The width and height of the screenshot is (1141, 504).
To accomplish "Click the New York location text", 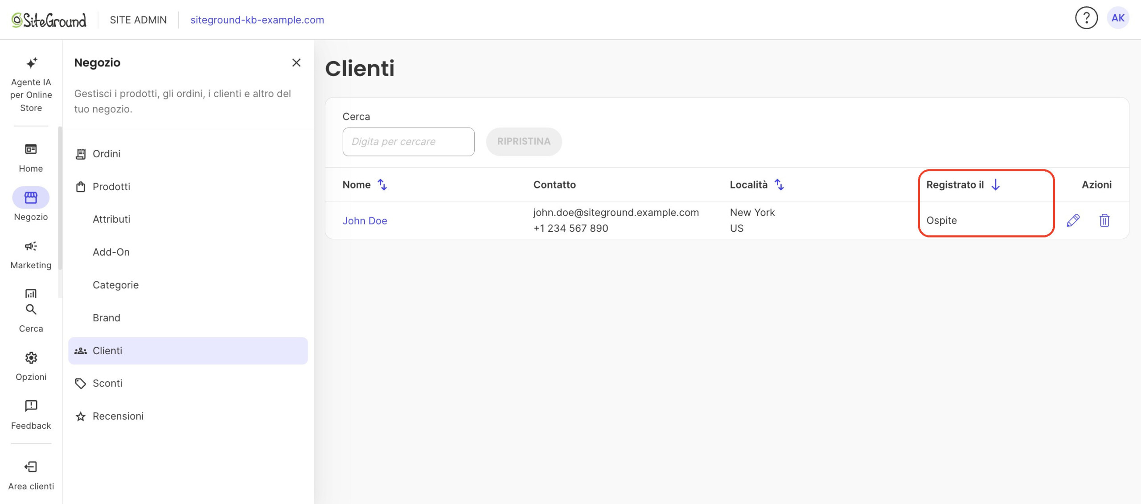I will (752, 213).
